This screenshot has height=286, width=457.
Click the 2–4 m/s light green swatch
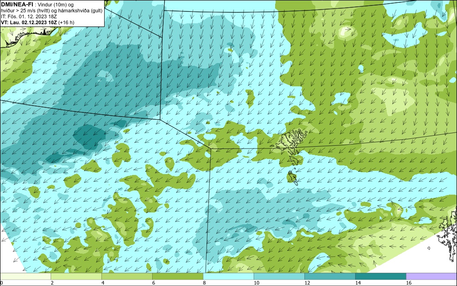(76, 276)
